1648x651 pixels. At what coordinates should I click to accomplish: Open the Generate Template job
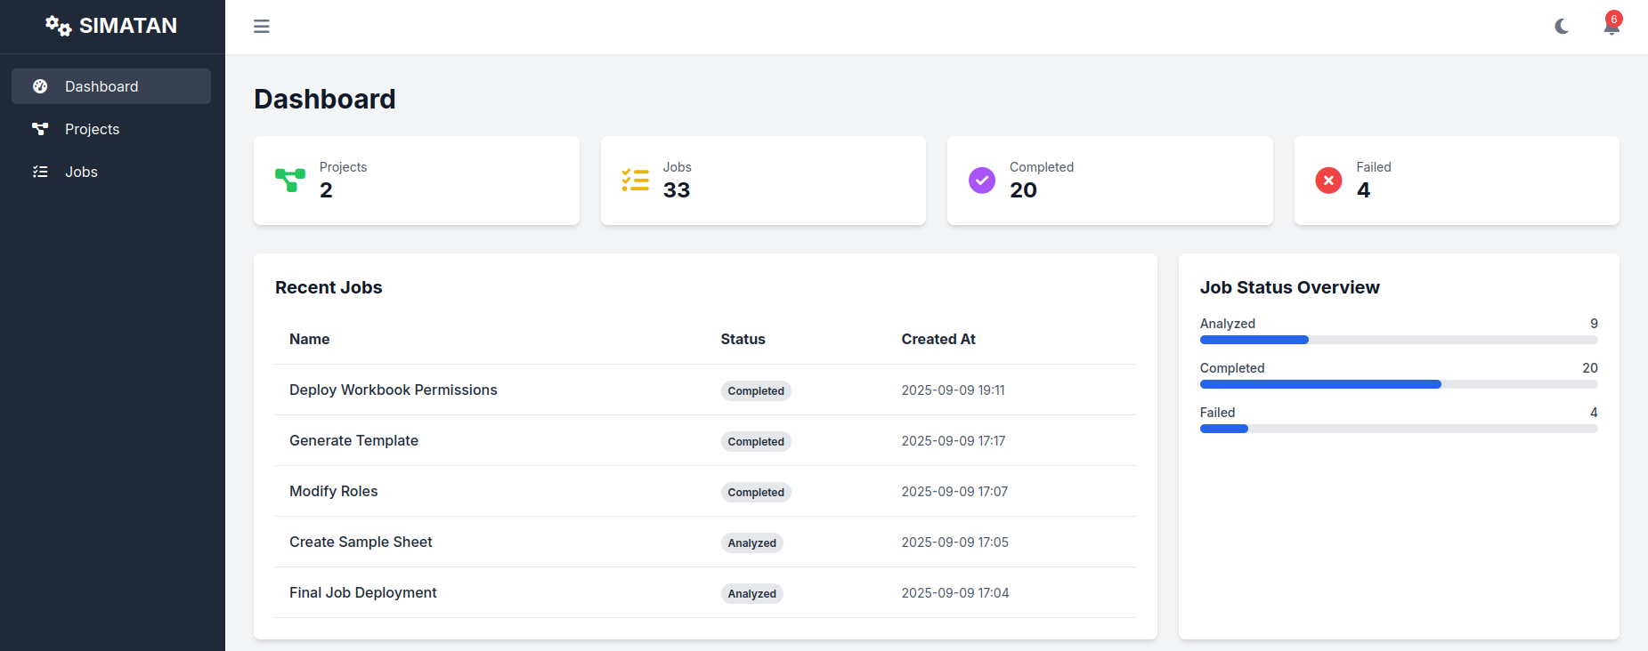point(353,440)
